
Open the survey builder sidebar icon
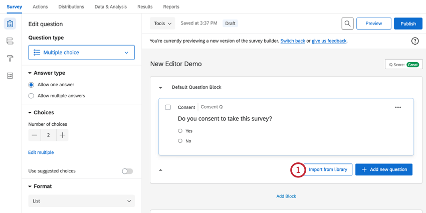[x=10, y=24]
